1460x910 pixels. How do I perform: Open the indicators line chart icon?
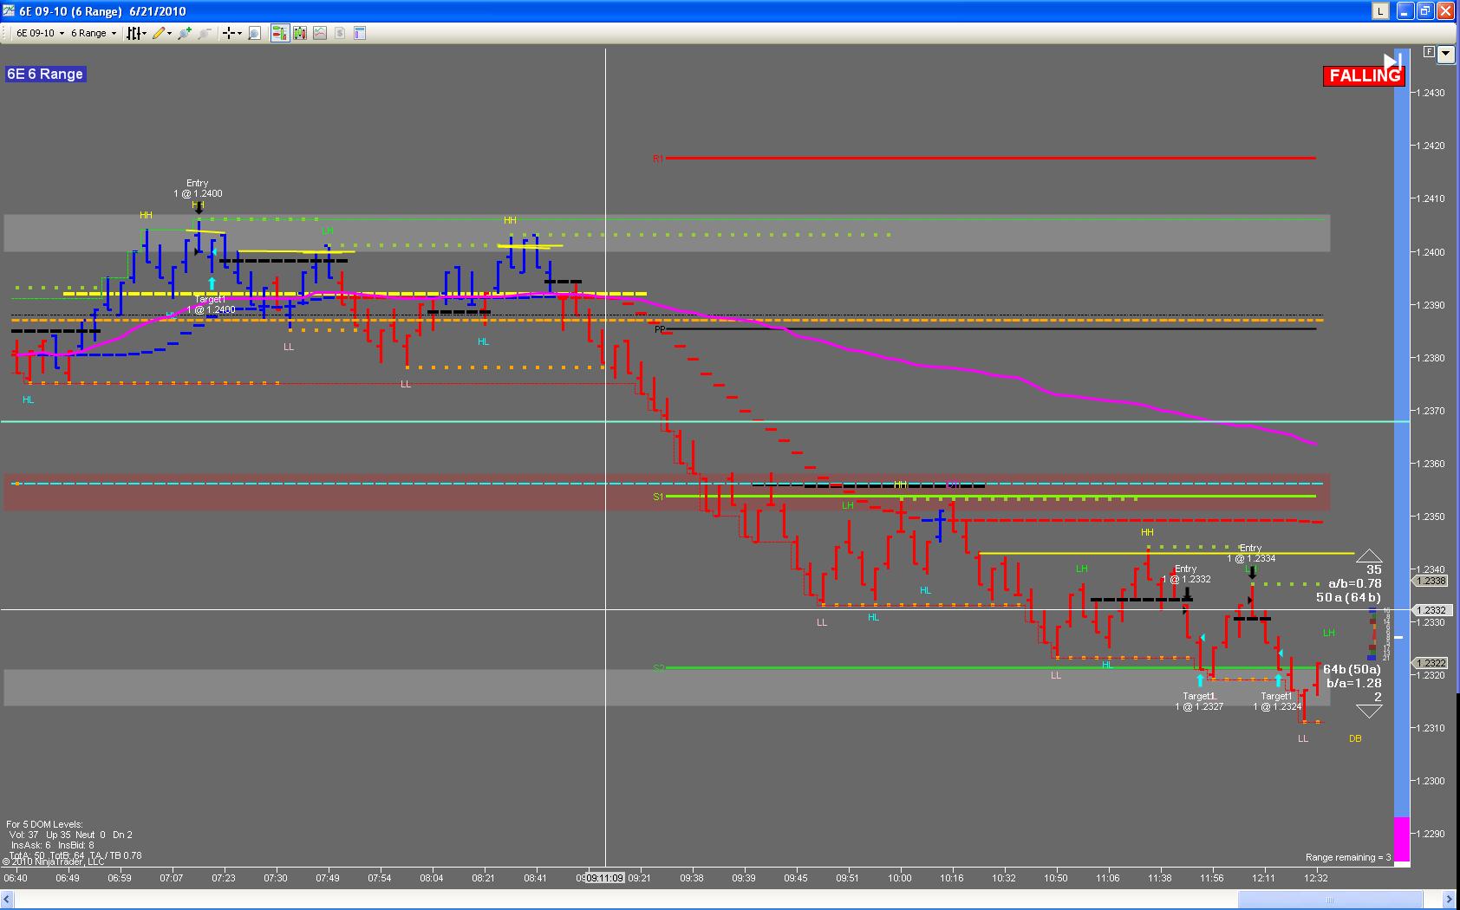(320, 33)
